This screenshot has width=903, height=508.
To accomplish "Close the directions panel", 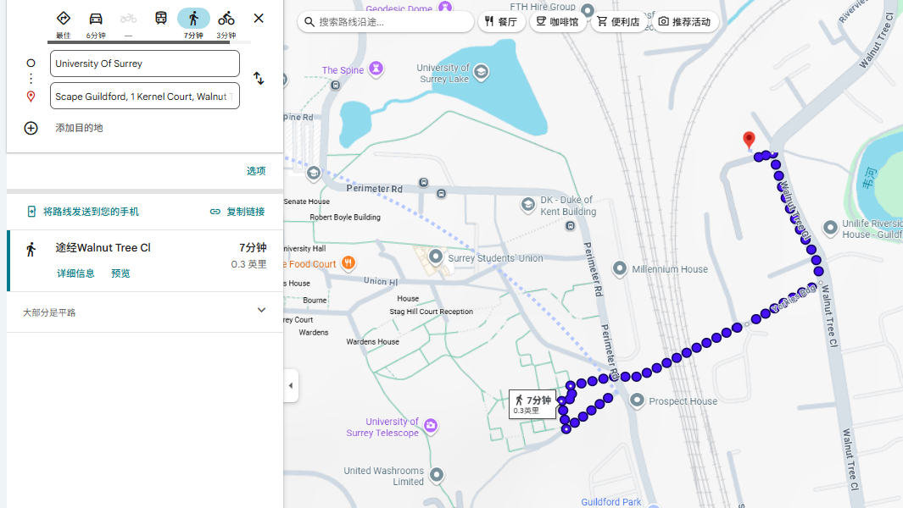I will click(x=259, y=18).
